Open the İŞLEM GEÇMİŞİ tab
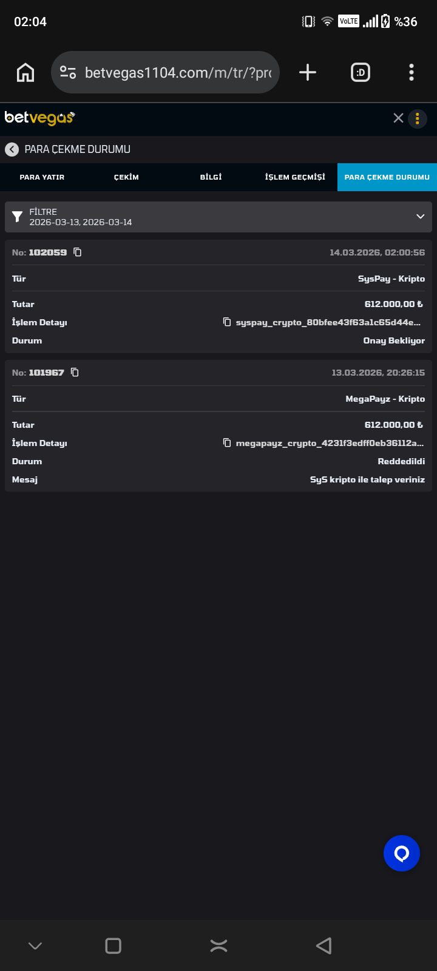This screenshot has width=437, height=971. click(x=295, y=177)
